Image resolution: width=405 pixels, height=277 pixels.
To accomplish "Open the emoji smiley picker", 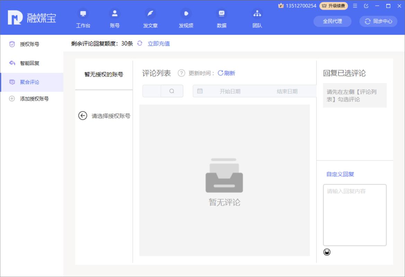I will point(327,252).
